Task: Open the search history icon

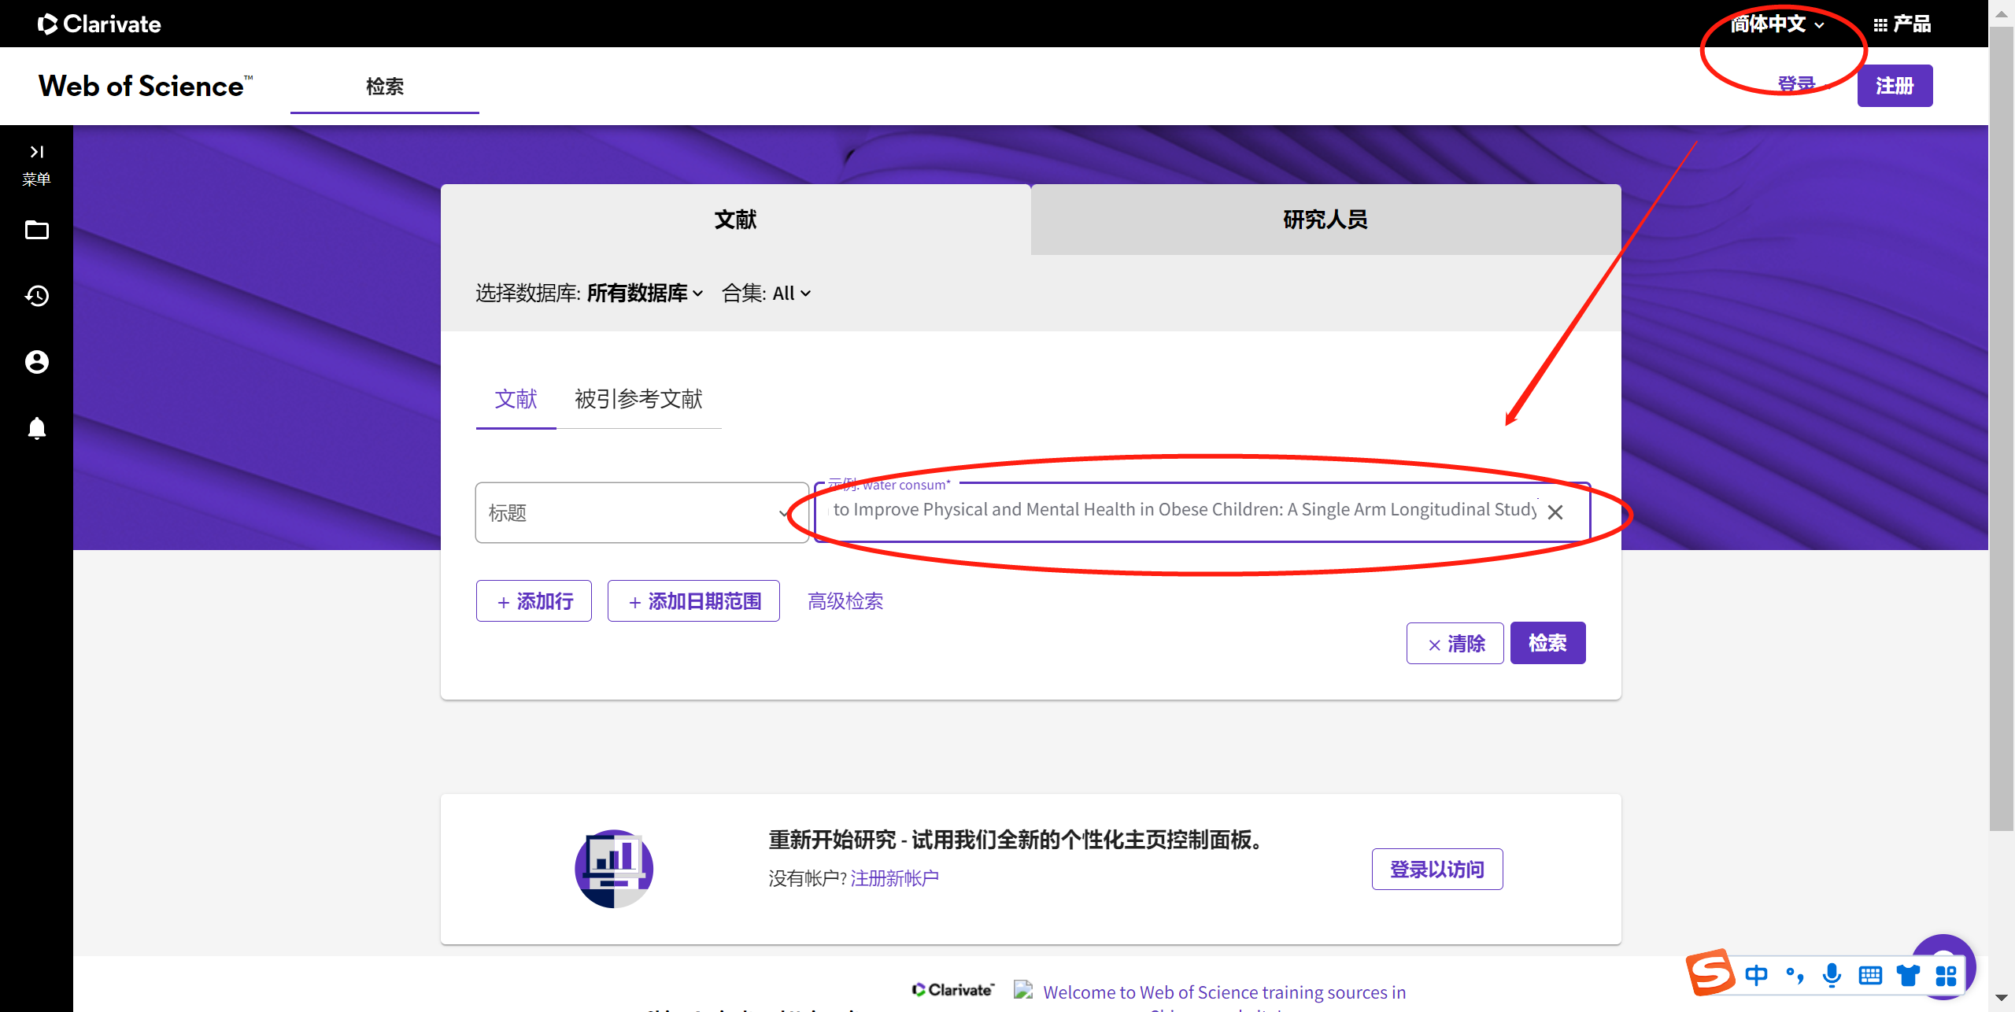Action: point(36,296)
